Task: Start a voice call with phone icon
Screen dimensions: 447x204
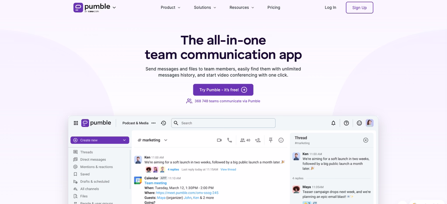Action: (230, 140)
